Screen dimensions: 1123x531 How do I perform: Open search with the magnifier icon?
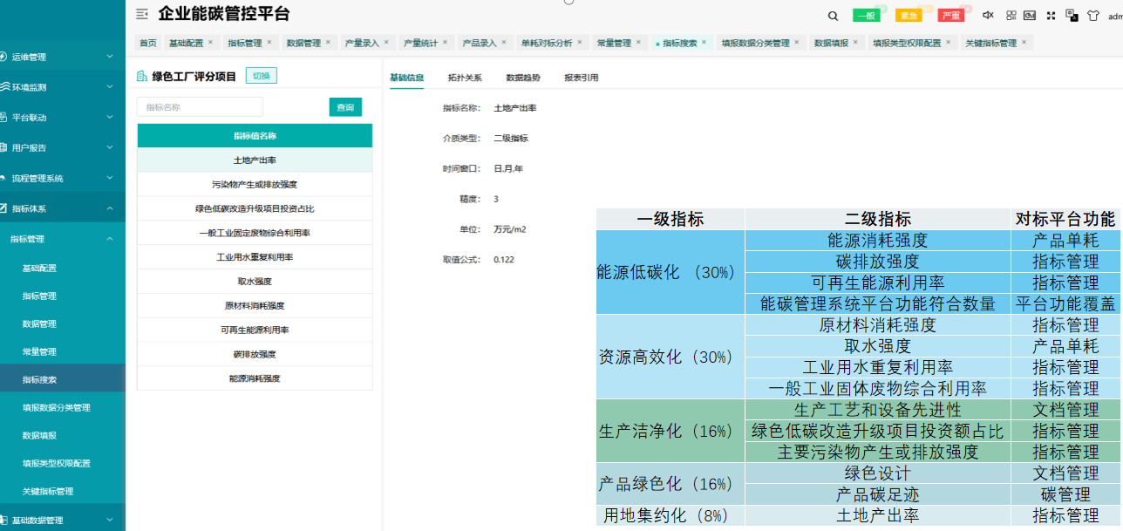click(x=834, y=16)
